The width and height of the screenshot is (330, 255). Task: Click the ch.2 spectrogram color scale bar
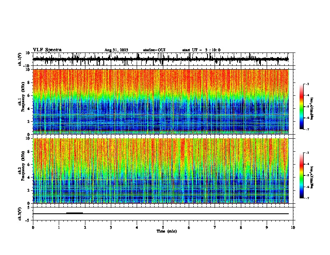tap(302, 175)
